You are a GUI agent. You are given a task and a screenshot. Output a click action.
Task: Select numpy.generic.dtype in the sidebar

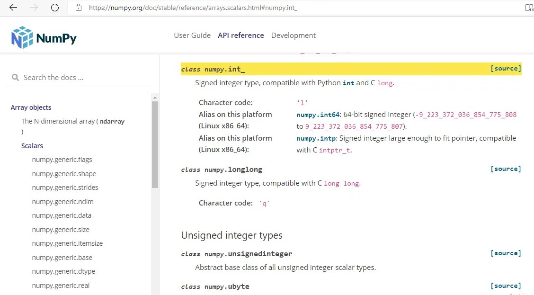63,271
